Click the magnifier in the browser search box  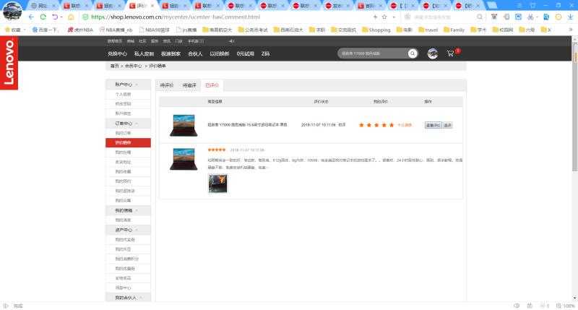(x=479, y=17)
